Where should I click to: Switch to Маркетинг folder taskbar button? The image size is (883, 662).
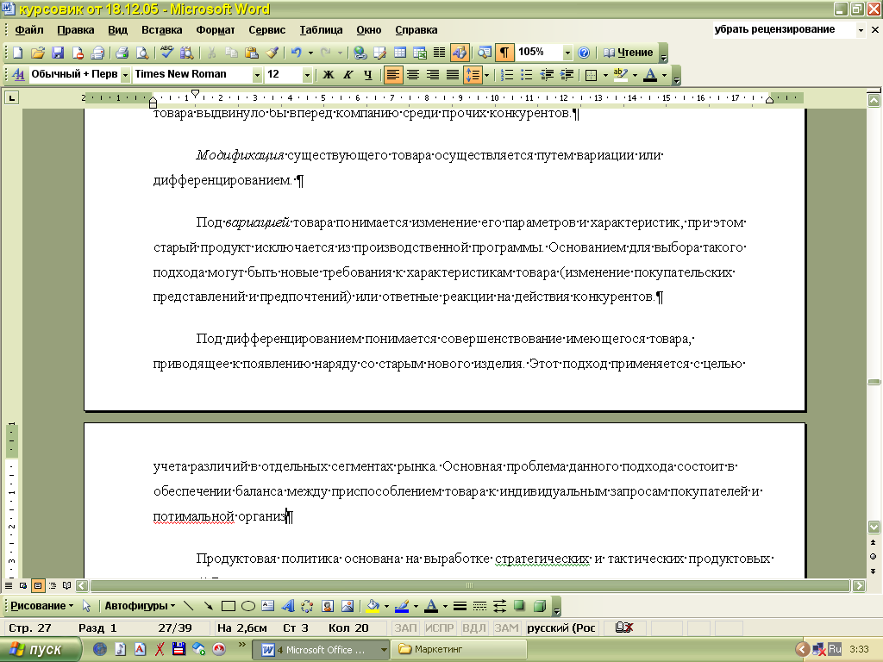(x=460, y=650)
